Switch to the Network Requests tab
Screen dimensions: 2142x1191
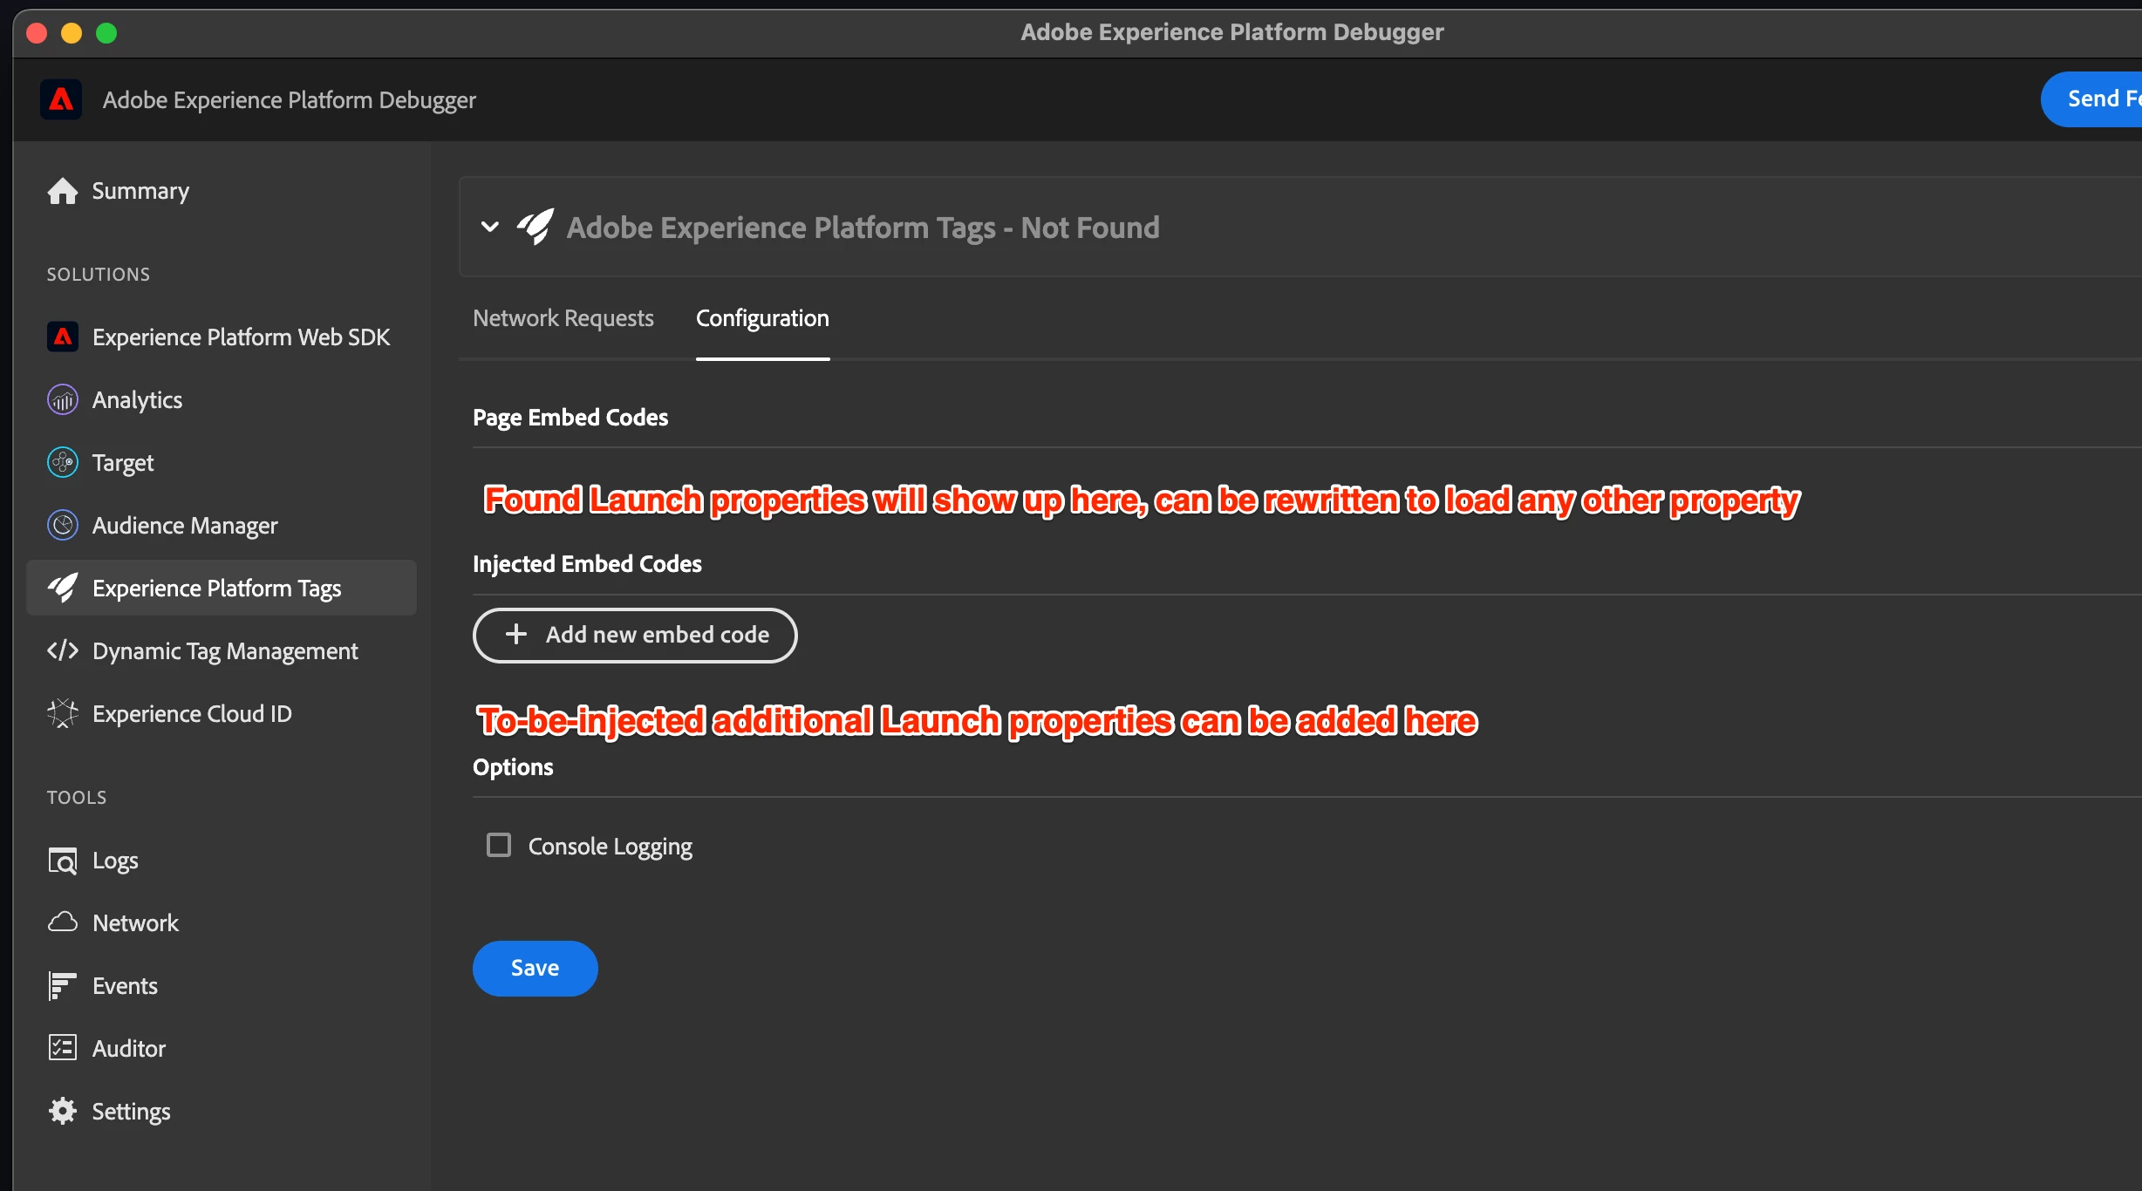pos(563,319)
